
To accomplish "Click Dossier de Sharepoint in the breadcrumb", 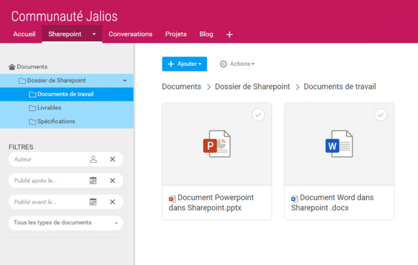I will 252,86.
